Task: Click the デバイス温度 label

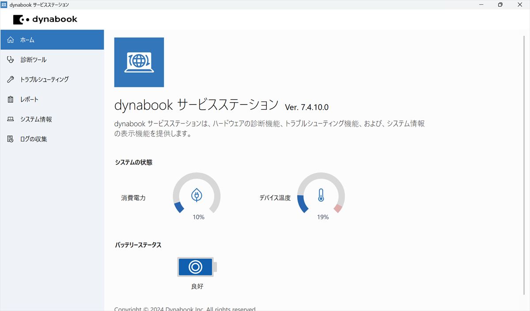Action: coord(275,198)
